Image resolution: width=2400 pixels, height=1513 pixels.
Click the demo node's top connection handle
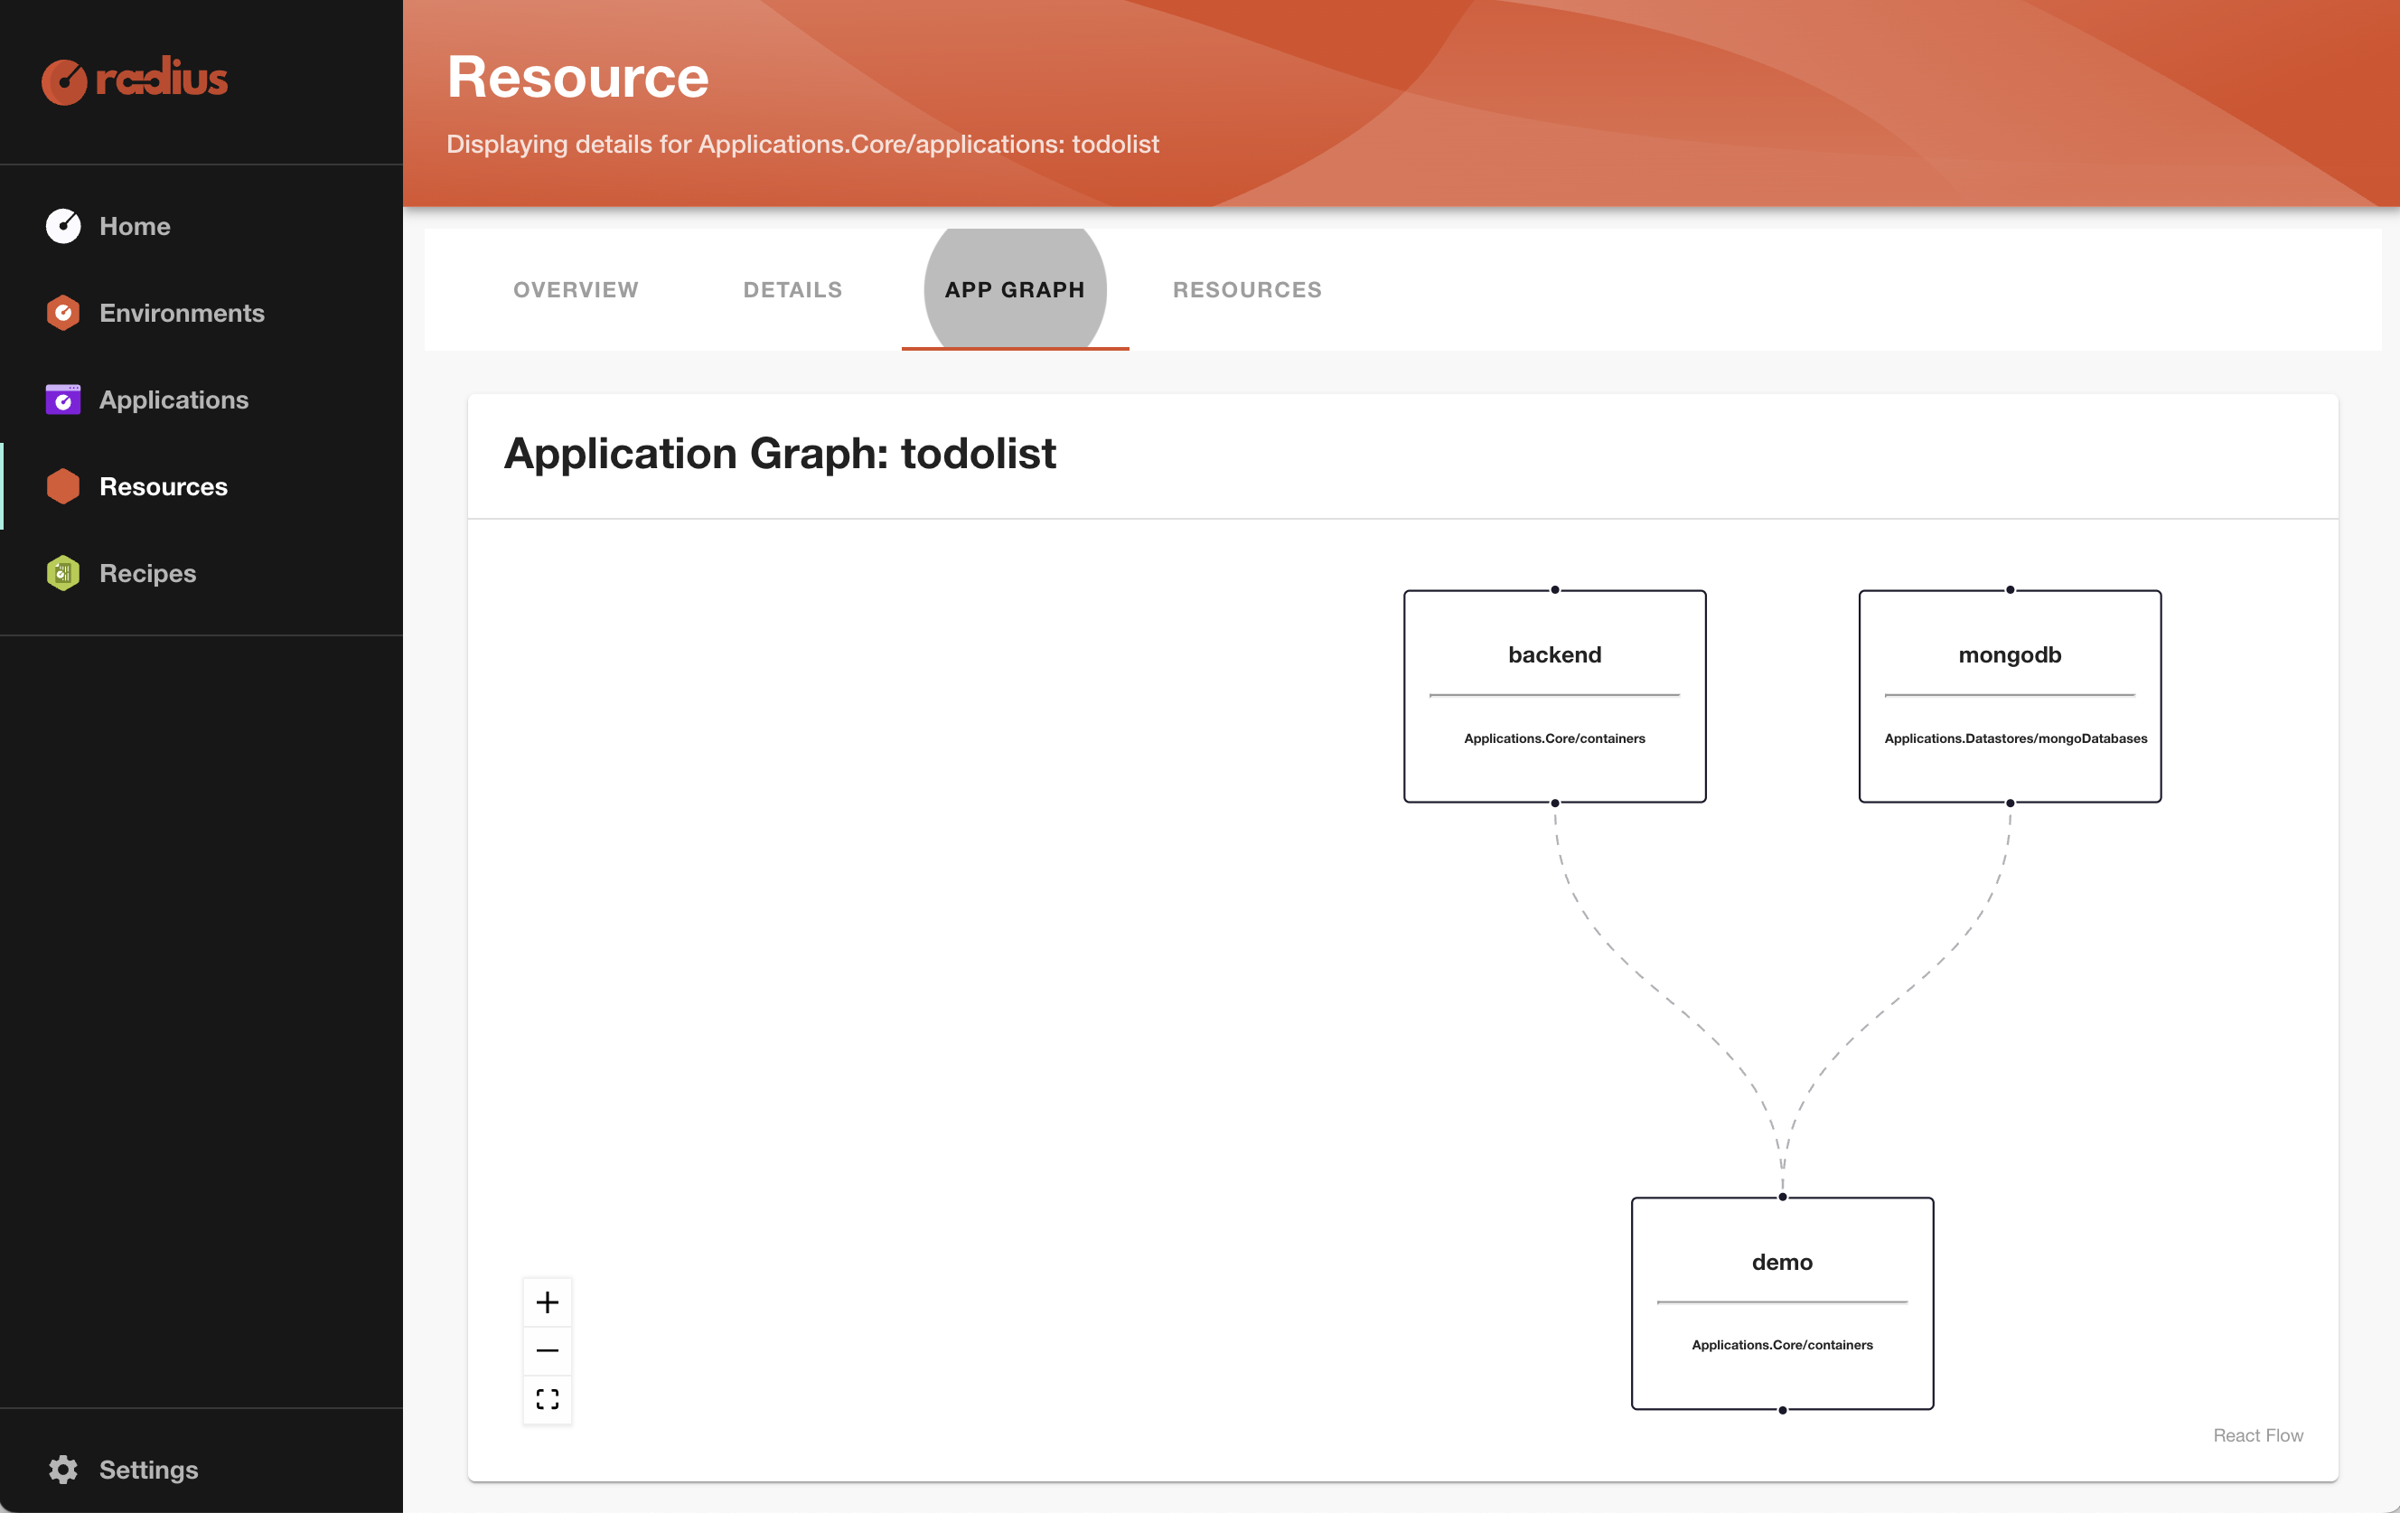pos(1783,1197)
